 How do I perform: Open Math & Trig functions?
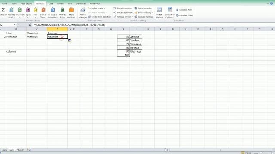click(62, 13)
